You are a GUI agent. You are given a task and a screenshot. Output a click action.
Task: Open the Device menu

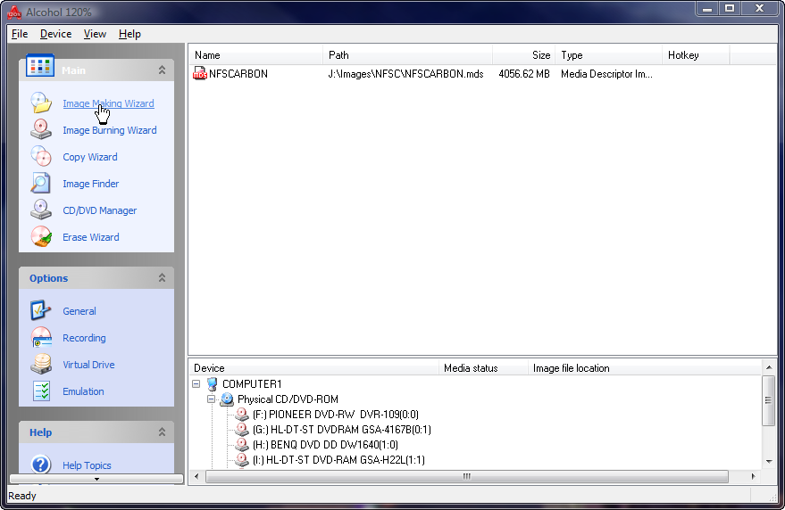point(55,34)
